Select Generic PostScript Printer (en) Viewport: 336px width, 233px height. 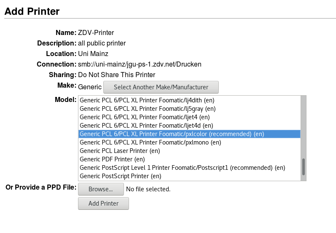(x=189, y=176)
